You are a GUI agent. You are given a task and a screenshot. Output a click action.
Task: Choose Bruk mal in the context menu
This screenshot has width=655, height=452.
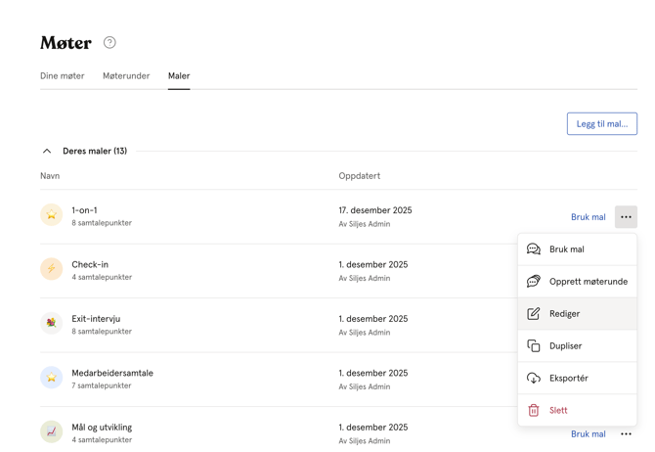tap(578, 249)
